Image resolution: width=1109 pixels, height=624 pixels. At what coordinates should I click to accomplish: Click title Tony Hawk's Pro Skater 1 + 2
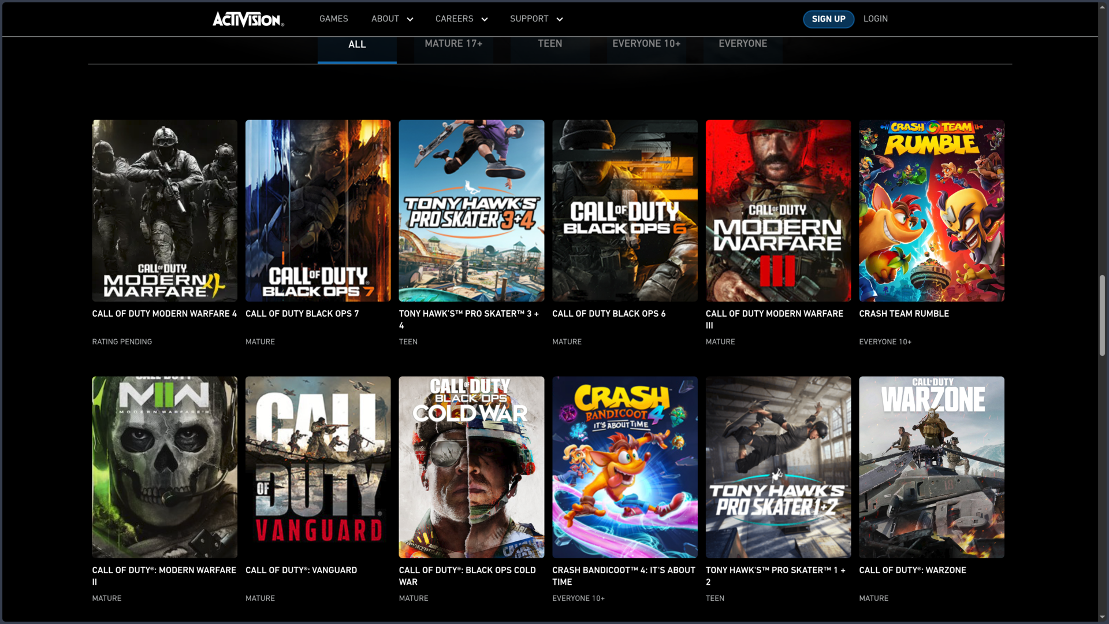[x=776, y=576]
